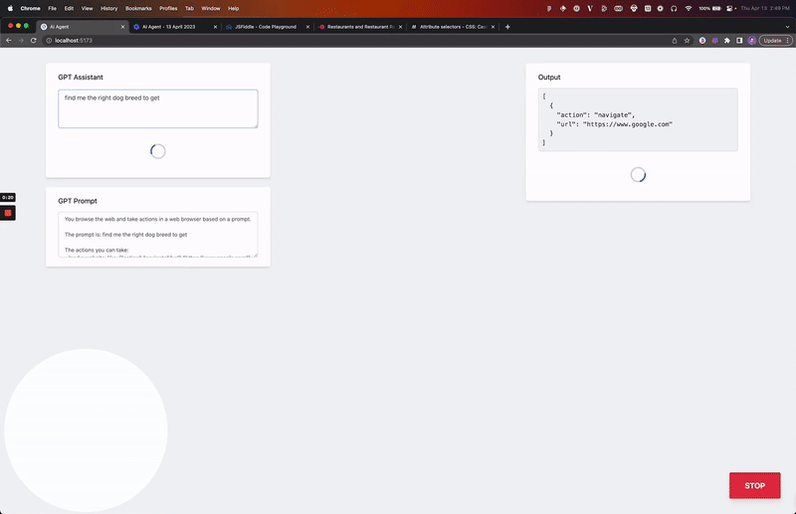Viewport: 796px width, 514px height.
Task: Open the Extensions puzzle icon
Action: tap(727, 41)
